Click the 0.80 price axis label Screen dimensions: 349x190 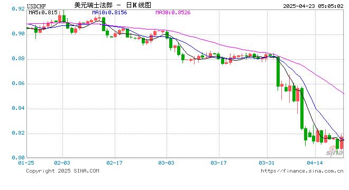point(18,158)
